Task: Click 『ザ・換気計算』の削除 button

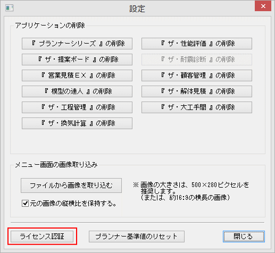Action: coord(77,123)
